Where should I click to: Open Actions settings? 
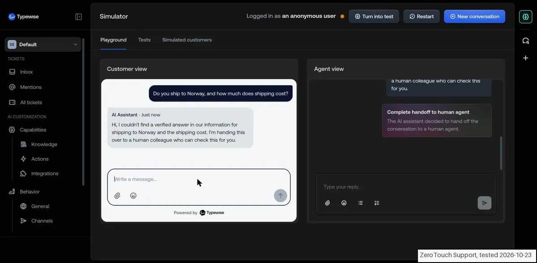pyautogui.click(x=40, y=159)
